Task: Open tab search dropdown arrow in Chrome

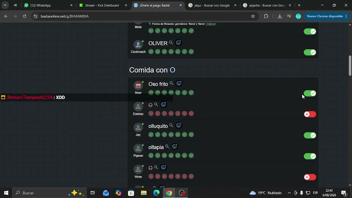Action: pyautogui.click(x=5, y=5)
